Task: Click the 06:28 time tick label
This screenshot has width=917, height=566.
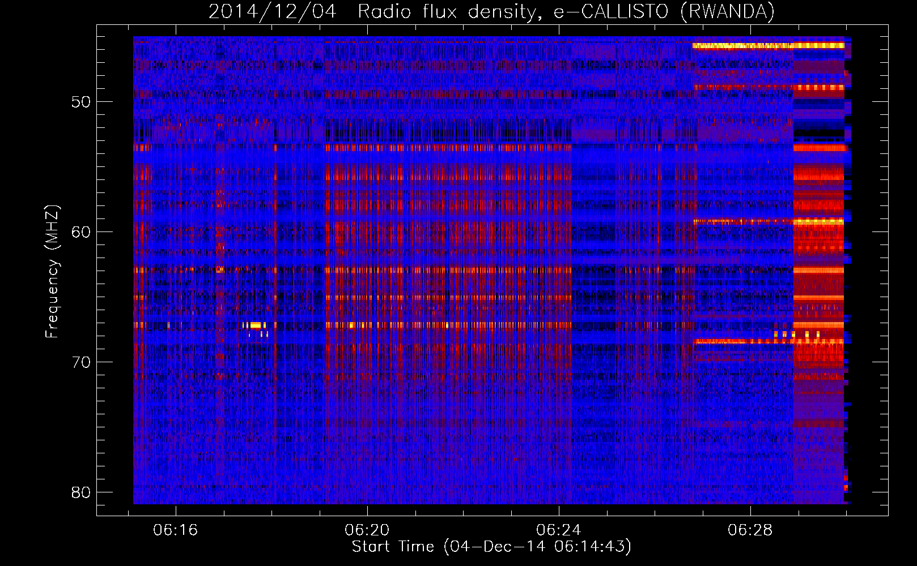Action: [750, 530]
